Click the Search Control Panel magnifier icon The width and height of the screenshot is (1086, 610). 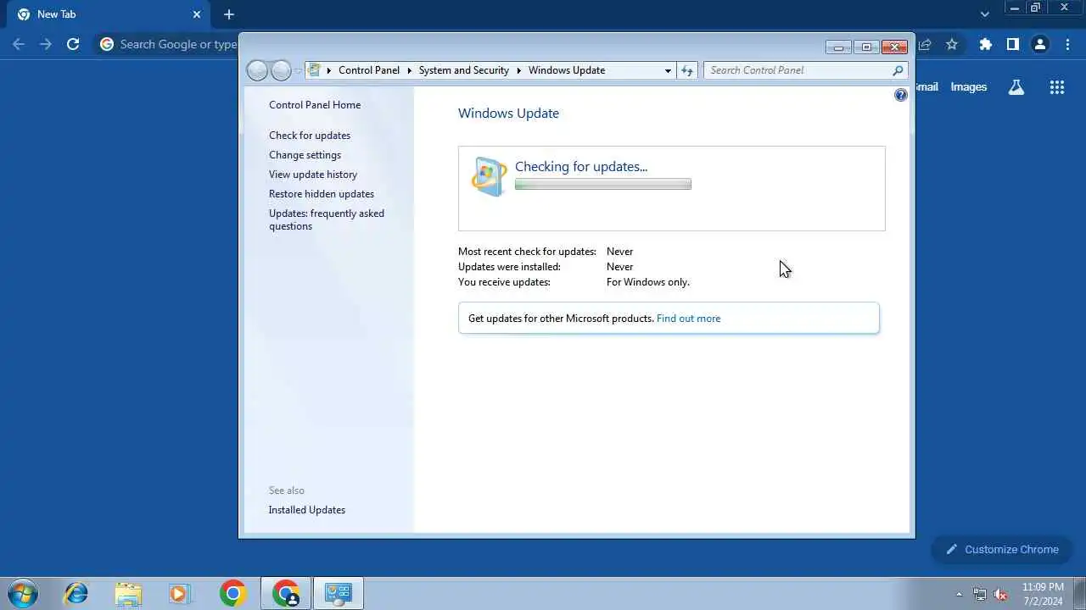tap(898, 70)
